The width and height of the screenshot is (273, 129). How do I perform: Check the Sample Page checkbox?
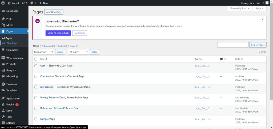36,119
